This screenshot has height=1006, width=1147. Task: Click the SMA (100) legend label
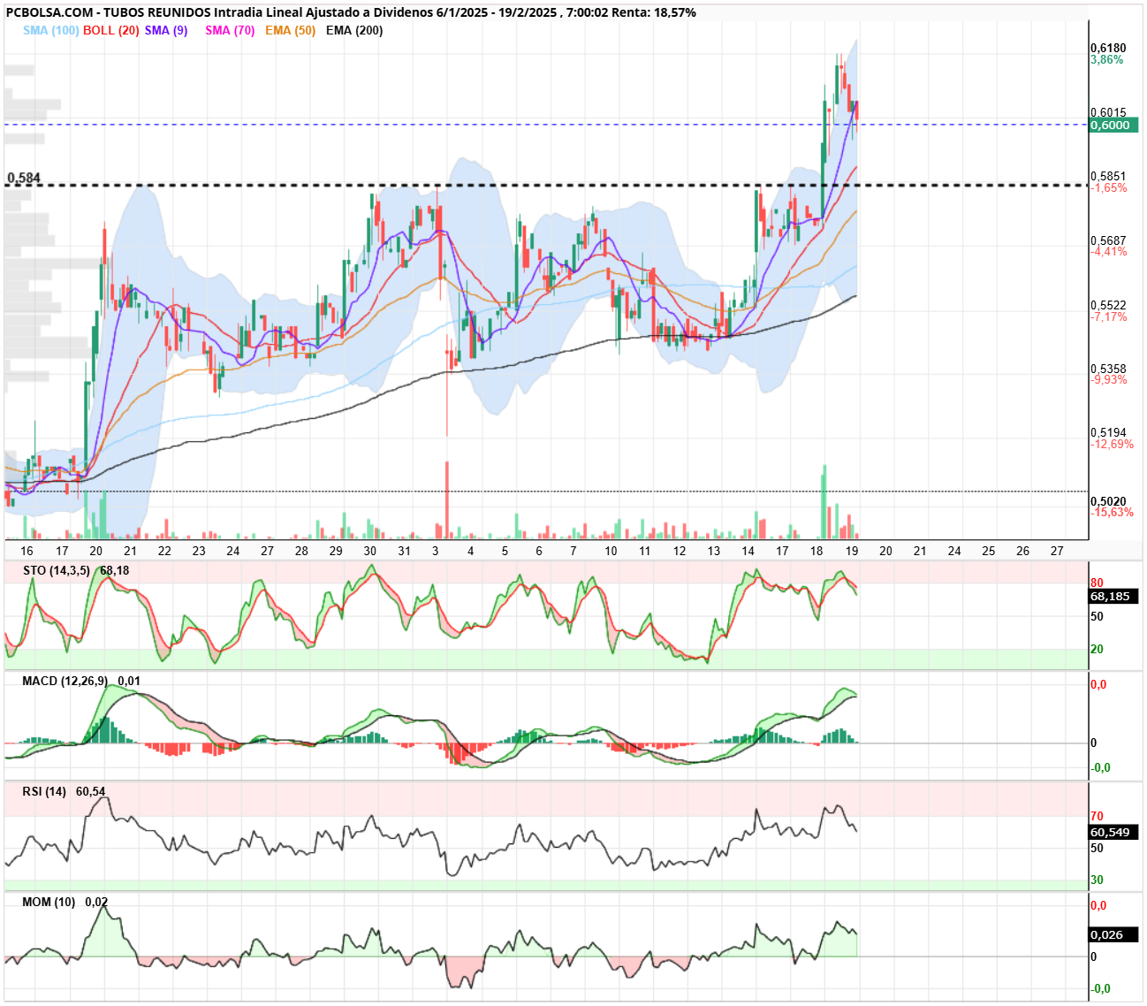click(51, 30)
